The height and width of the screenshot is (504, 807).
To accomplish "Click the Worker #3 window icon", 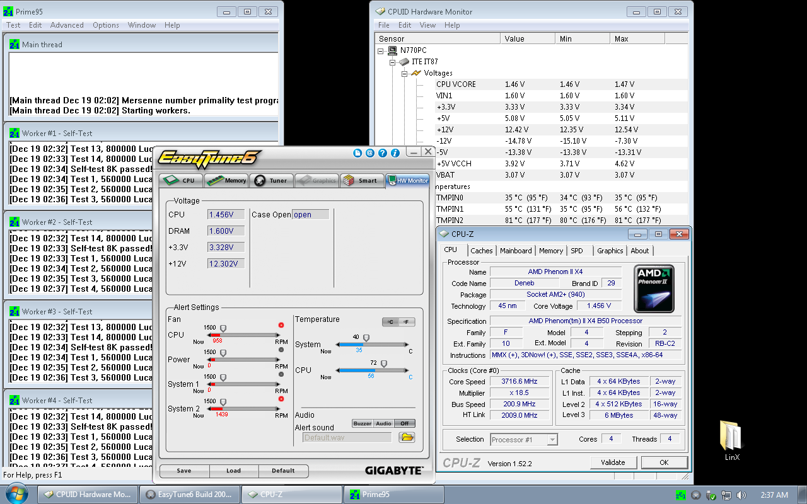I will click(15, 312).
